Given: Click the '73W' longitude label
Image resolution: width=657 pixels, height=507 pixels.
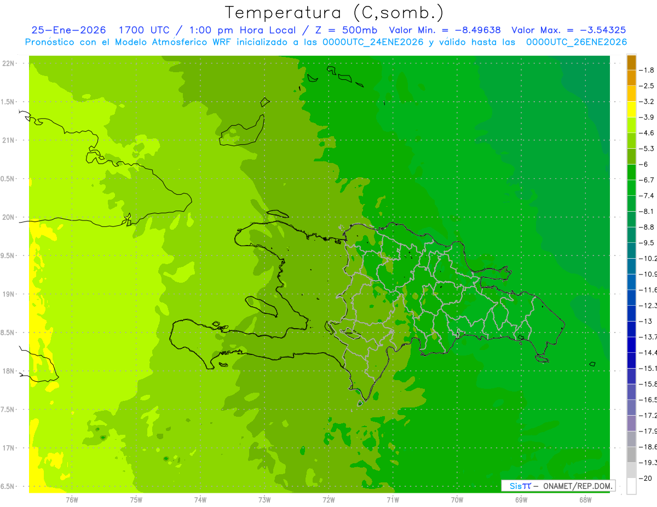Looking at the screenshot, I should pos(264,499).
